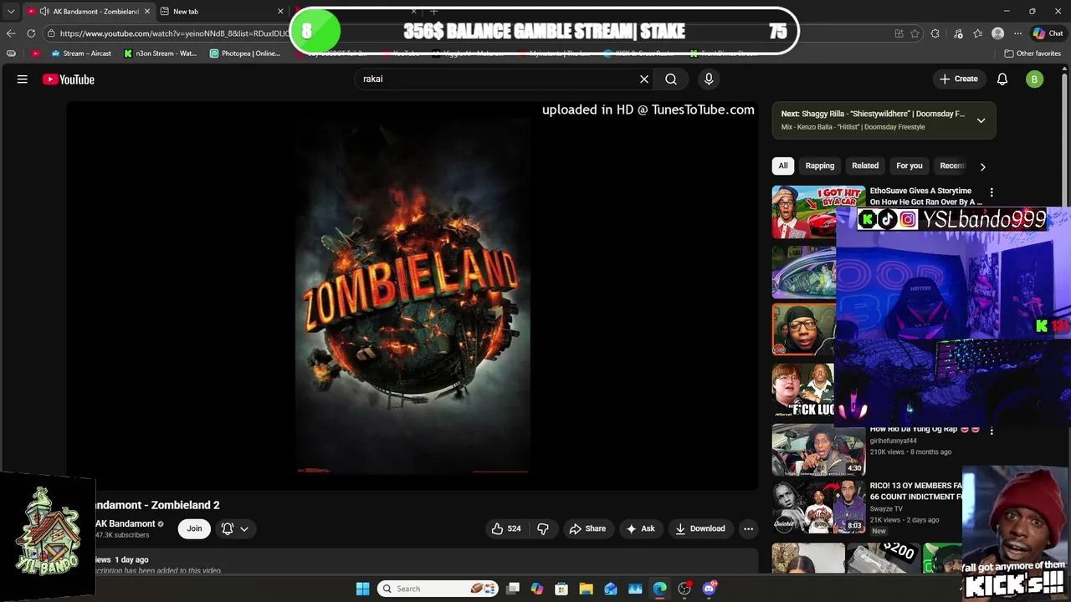Open browser settings three-dot menu
The width and height of the screenshot is (1071, 602).
1017,33
